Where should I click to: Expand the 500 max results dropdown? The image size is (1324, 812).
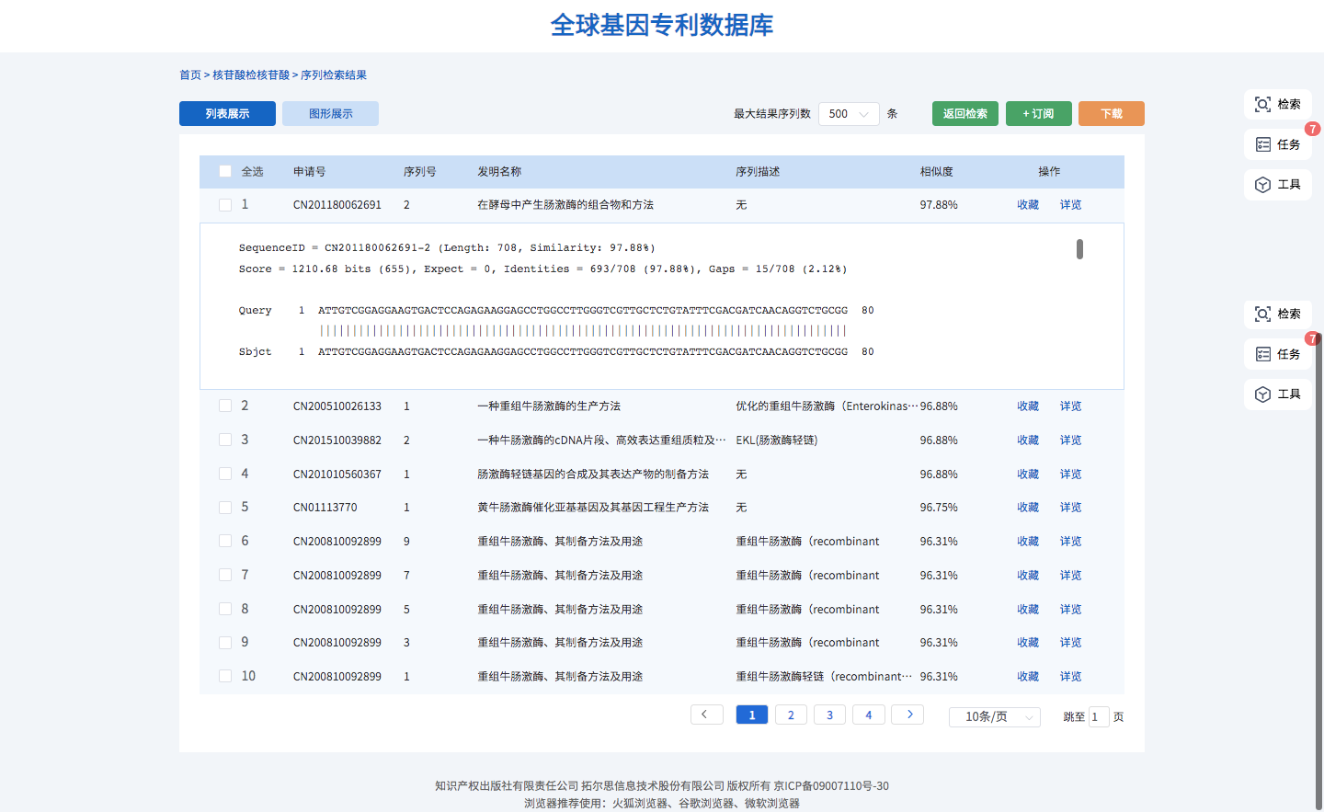click(x=848, y=114)
